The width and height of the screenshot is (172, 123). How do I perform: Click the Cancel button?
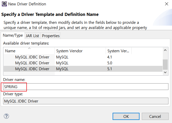coord(155,116)
